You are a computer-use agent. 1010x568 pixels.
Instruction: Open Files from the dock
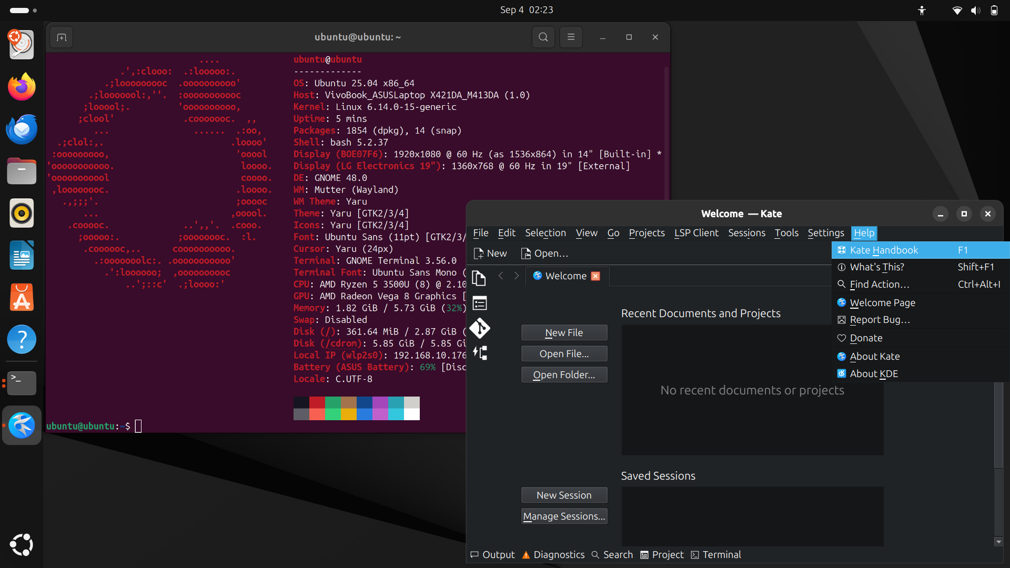(x=22, y=171)
